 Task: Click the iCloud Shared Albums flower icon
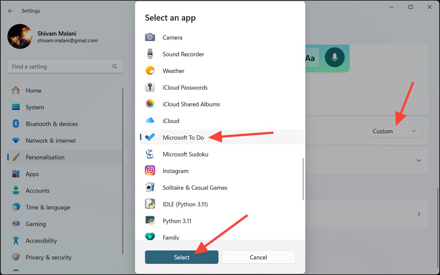pyautogui.click(x=150, y=104)
